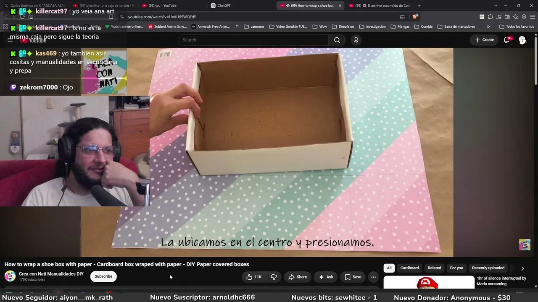538x302 pixels.
Task: Show next filter chips with right arrow
Action: click(x=522, y=268)
